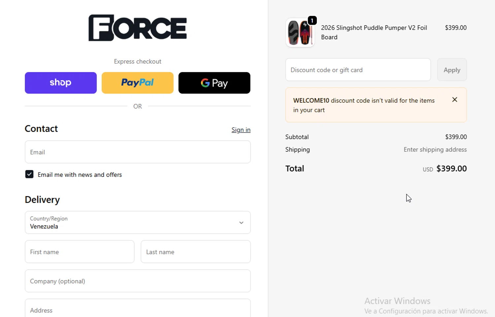Click the First name field
Image resolution: width=495 pixels, height=317 pixels.
tap(80, 252)
